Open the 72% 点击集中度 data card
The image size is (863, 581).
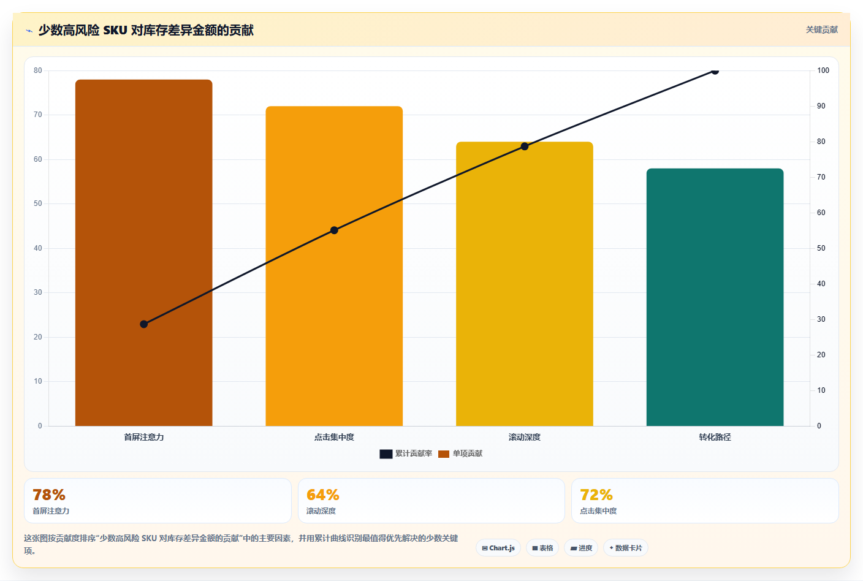coord(705,501)
